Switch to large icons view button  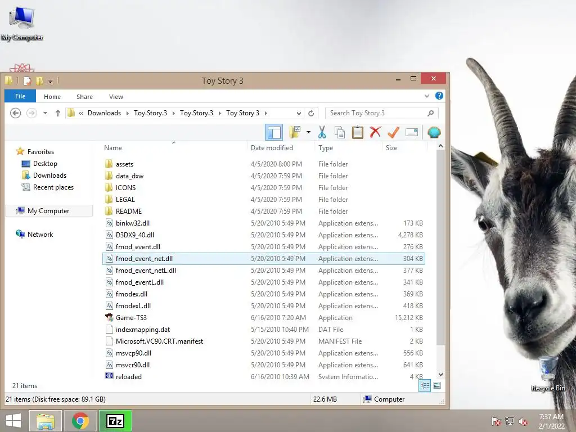[x=437, y=385]
